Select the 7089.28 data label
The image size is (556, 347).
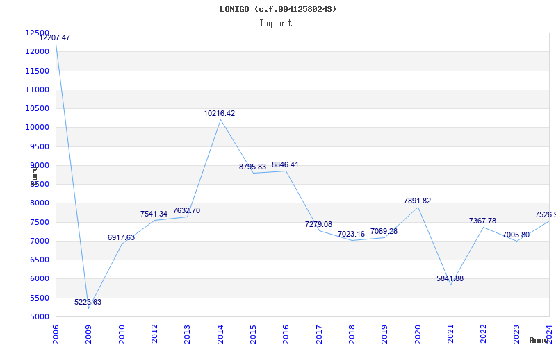[384, 231]
